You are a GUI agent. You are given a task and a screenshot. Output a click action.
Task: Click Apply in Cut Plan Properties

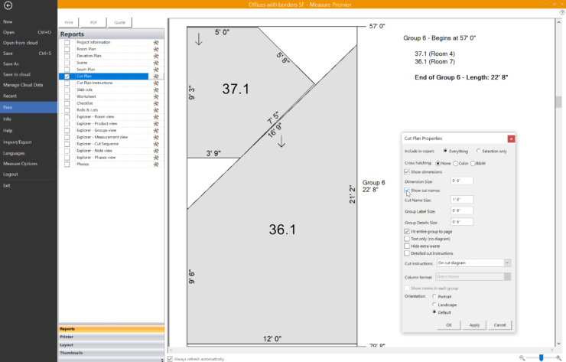474,324
